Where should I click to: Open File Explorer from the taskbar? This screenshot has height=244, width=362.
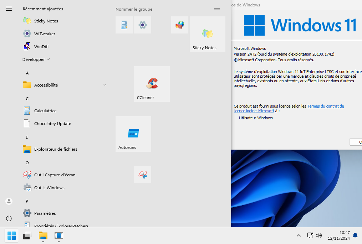coord(43,235)
